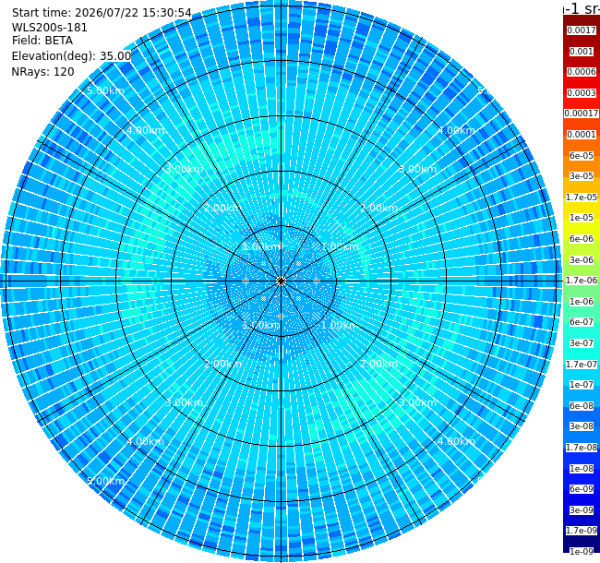The height and width of the screenshot is (563, 600).
Task: Click the upper-left 3.00km range label
Action: point(184,169)
